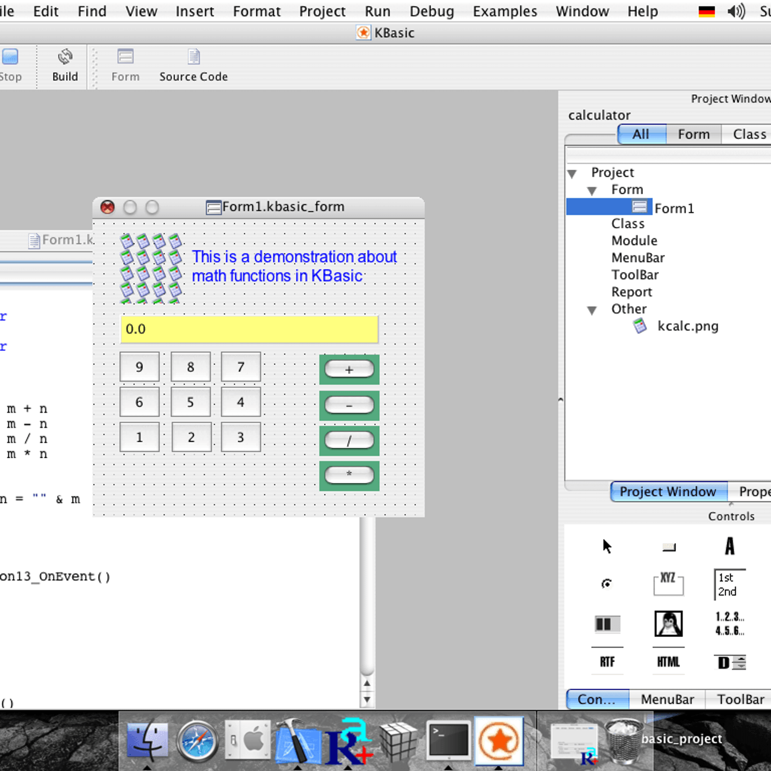Open the Edit menu
The height and width of the screenshot is (771, 771).
(46, 11)
